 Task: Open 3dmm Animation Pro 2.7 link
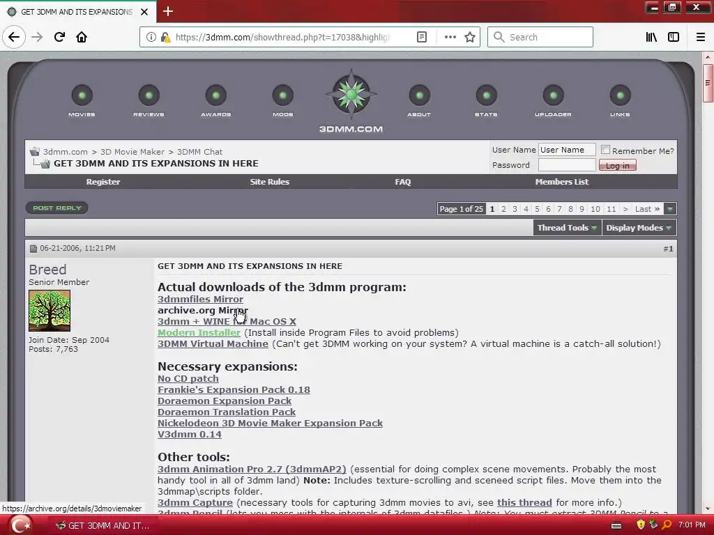[252, 469]
